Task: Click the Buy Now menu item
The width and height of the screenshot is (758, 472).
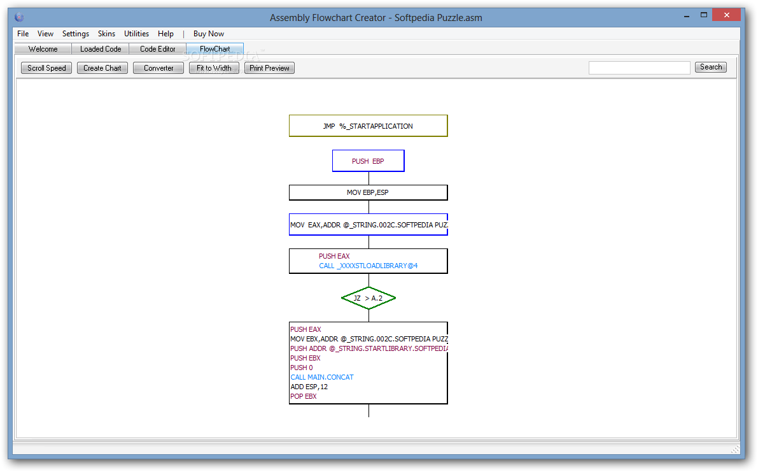Action: click(x=208, y=34)
